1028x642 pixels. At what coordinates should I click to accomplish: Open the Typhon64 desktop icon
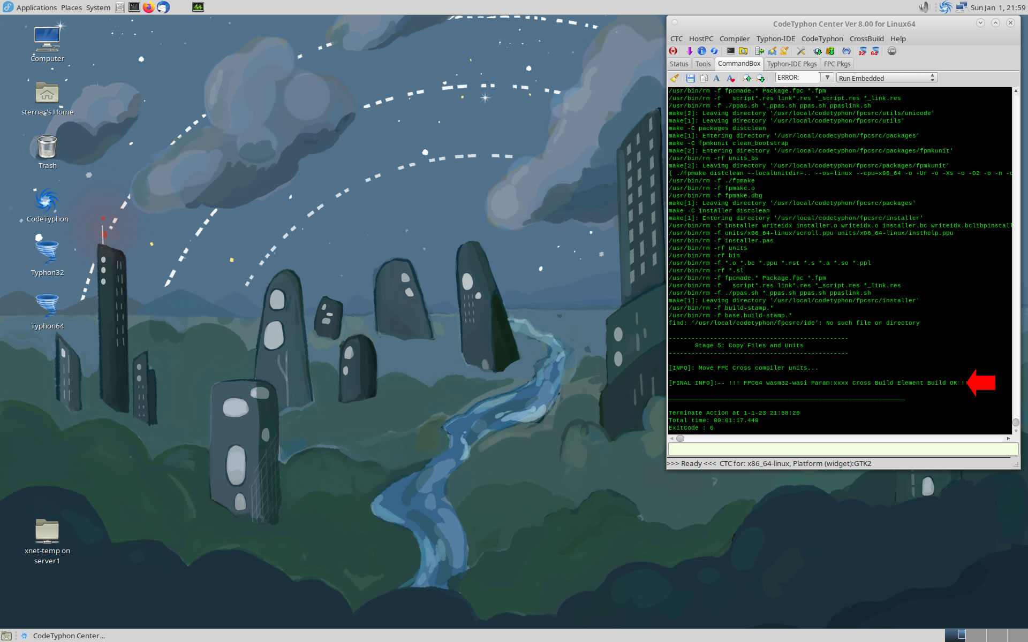[x=47, y=313]
